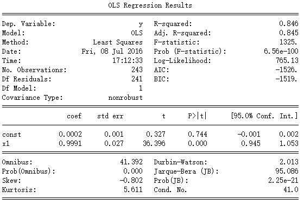Select the x1 t-value 36.396
Screen dimensions: 304x204
(x=154, y=144)
